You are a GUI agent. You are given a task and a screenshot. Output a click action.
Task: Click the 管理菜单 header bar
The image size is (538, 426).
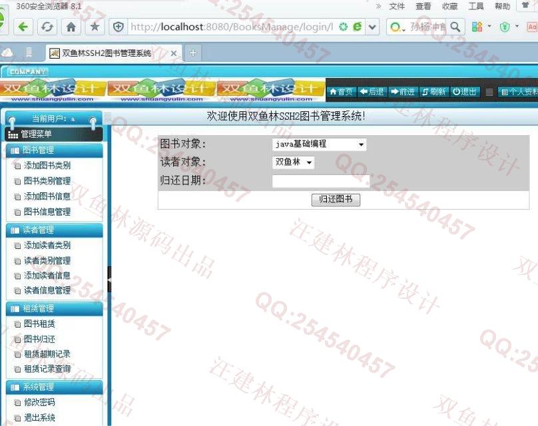click(54, 134)
